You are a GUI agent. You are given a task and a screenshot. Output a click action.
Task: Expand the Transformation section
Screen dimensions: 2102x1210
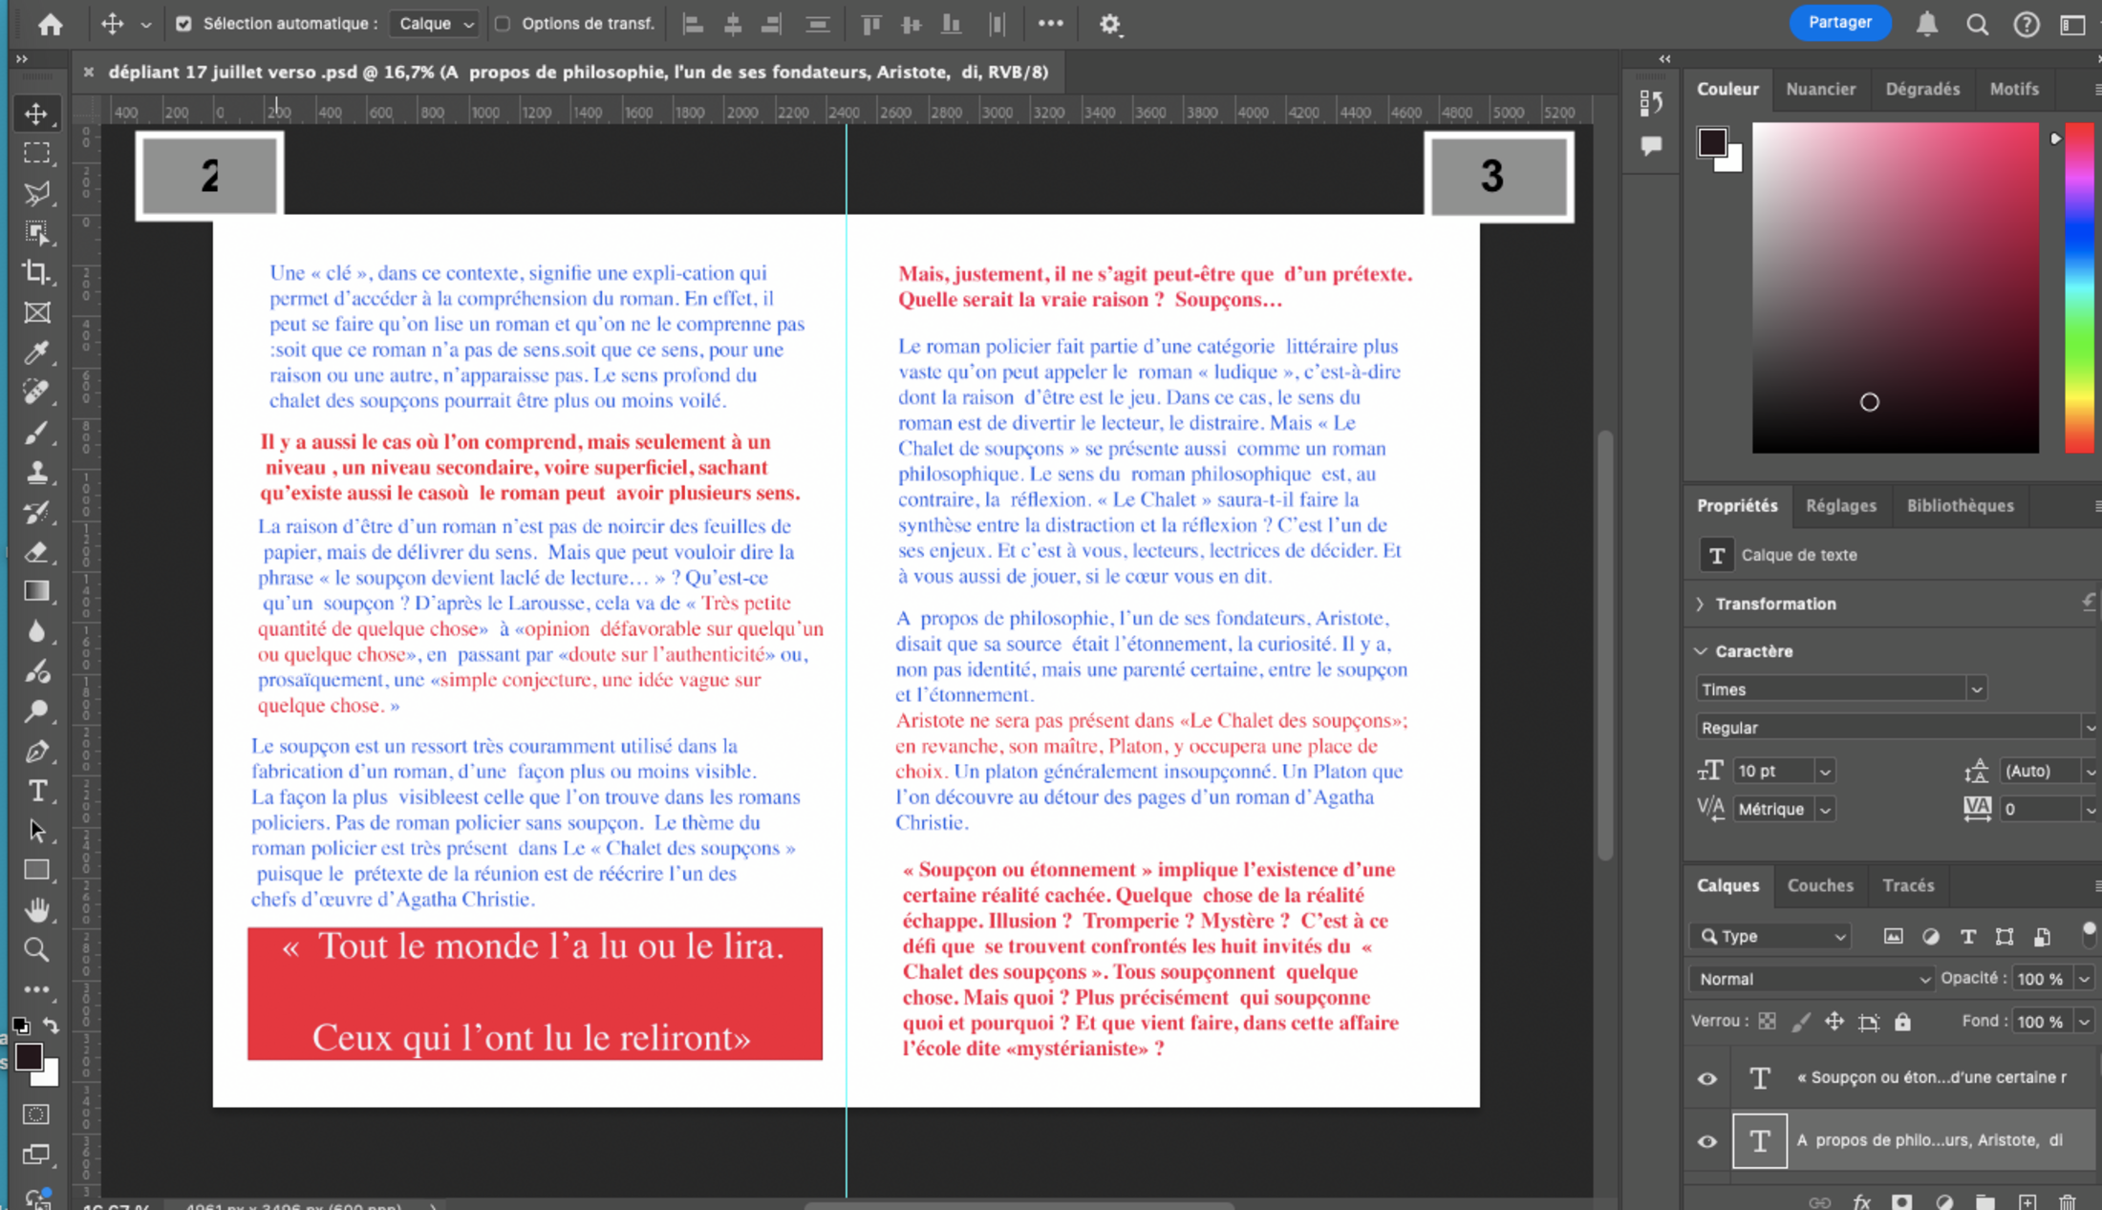(x=1701, y=604)
